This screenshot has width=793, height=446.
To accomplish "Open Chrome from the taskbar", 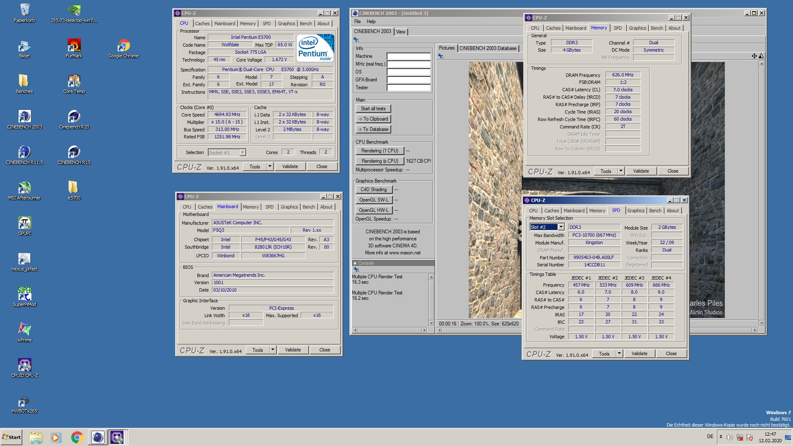I will click(77, 437).
